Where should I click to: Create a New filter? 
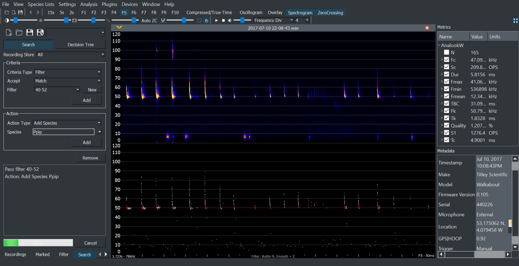coord(92,89)
